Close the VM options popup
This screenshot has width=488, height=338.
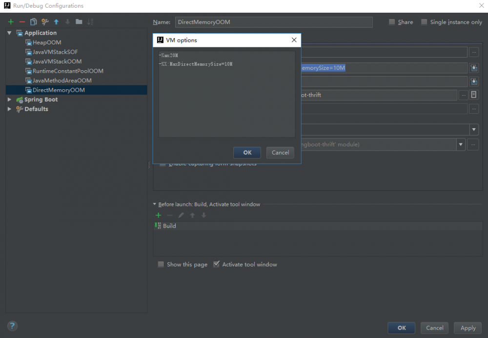point(294,40)
